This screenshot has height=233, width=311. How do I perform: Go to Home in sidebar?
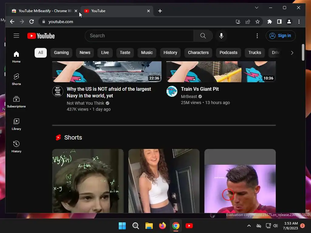[x=16, y=57]
